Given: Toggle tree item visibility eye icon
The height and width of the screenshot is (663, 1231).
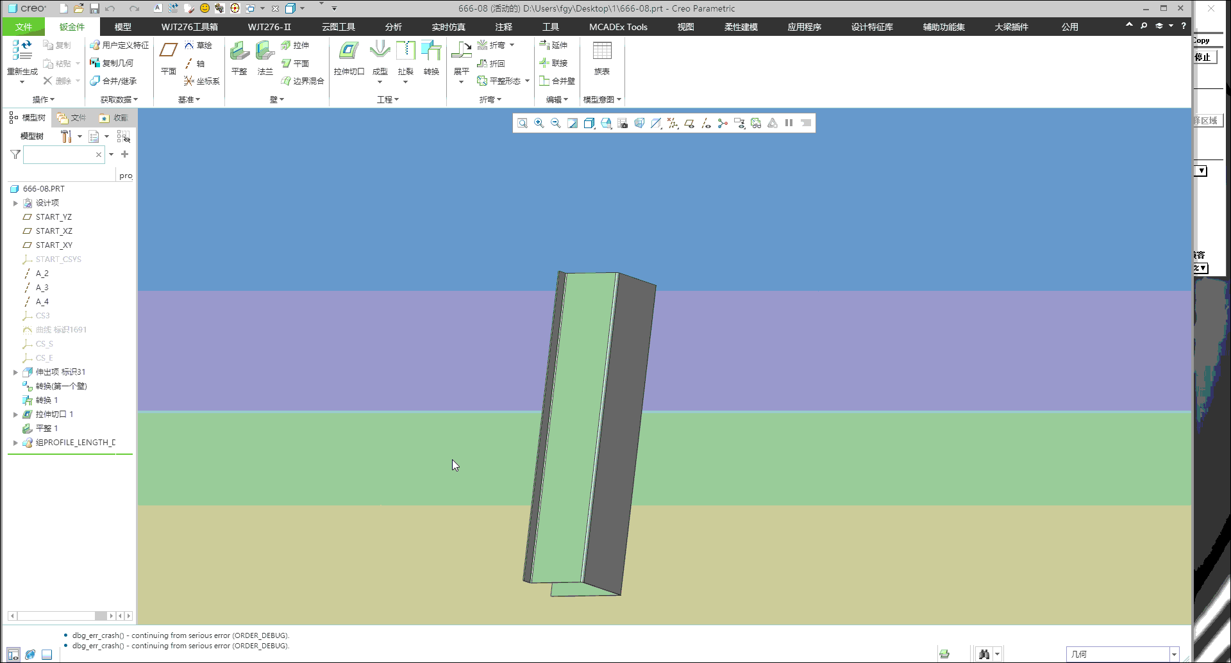Looking at the screenshot, I should pos(124,136).
